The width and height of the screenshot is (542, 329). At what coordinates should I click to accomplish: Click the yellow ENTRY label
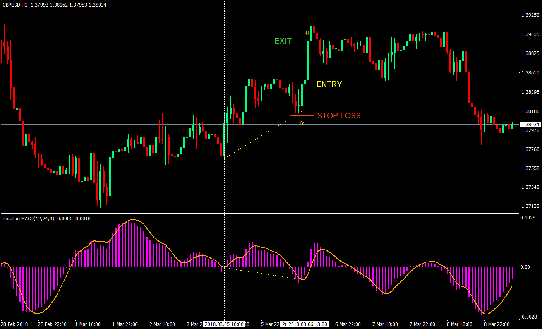tap(329, 84)
